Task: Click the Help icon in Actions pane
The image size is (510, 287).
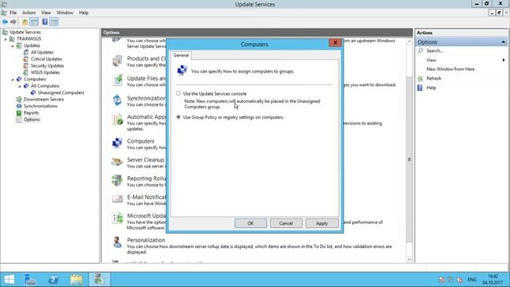Action: [x=420, y=88]
